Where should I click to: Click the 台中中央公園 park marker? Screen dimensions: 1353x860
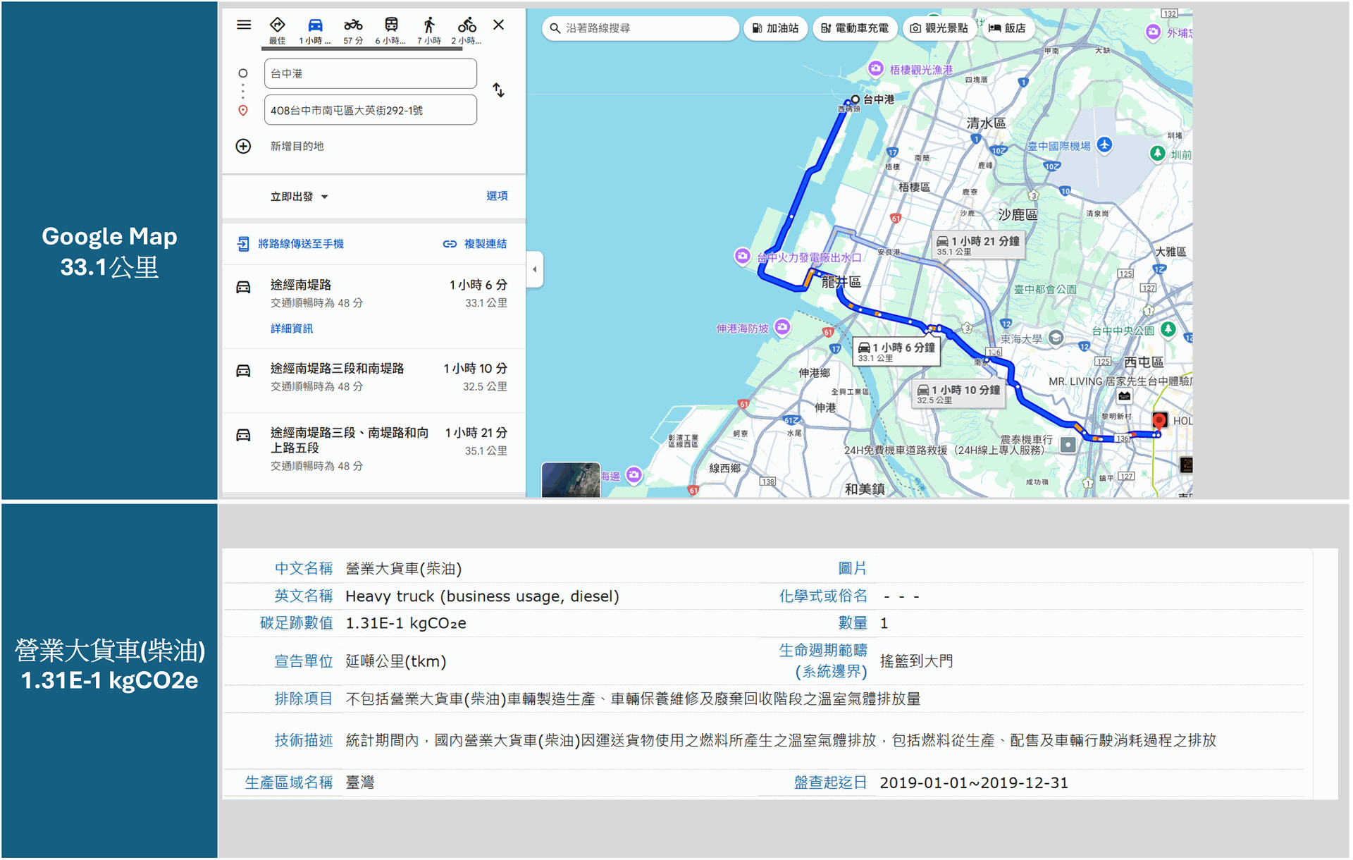[1168, 328]
